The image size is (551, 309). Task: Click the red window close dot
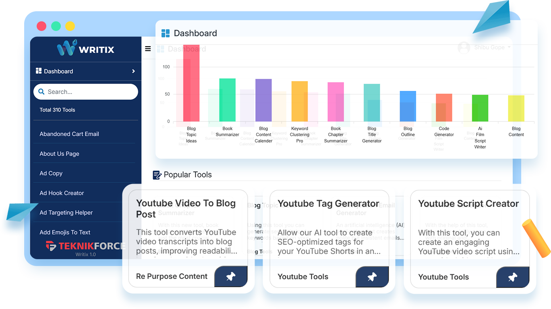tap(41, 26)
